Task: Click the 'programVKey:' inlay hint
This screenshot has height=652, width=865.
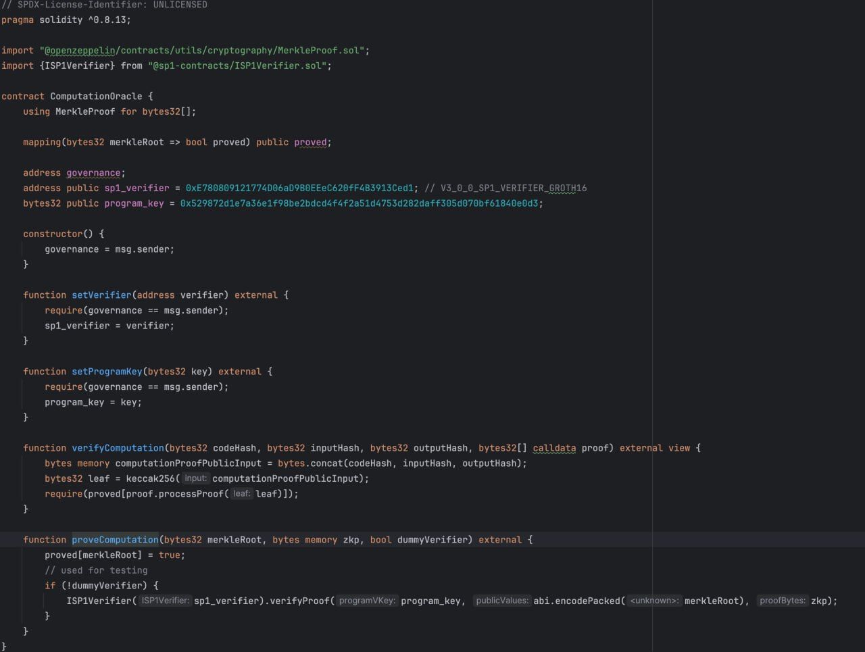Action: point(367,601)
